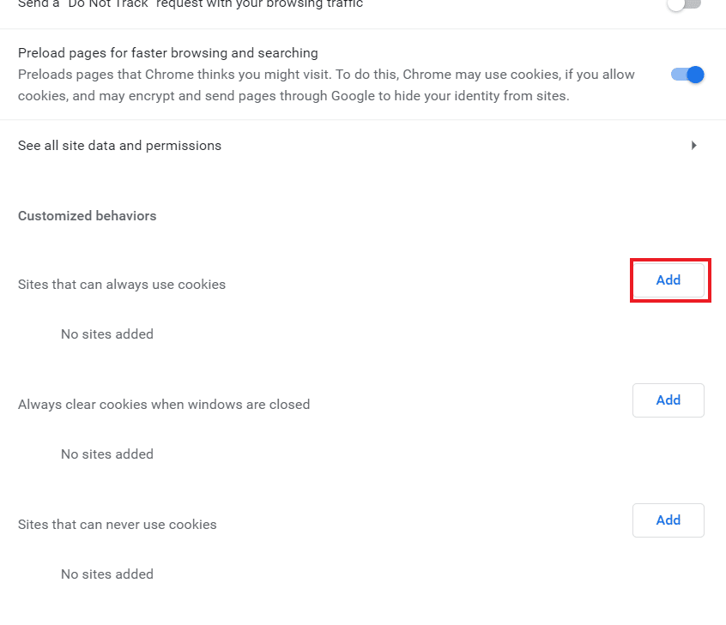
Task: Disable the Preload pages toggle
Action: (687, 75)
